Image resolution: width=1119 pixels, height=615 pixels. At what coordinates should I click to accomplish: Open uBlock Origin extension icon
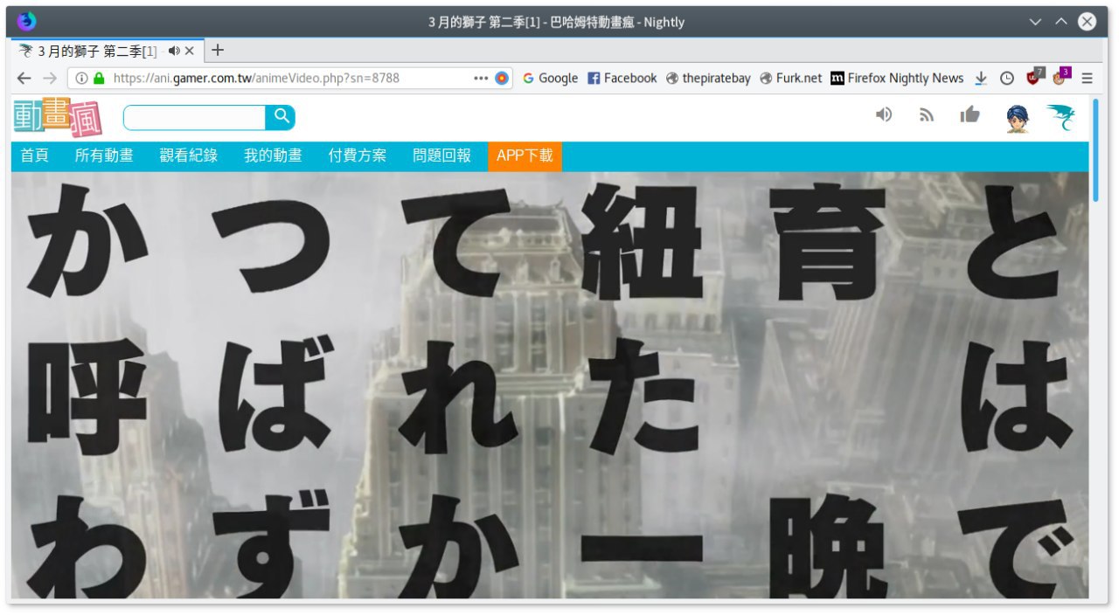tap(1035, 77)
